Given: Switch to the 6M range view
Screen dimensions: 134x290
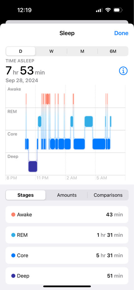Looking at the screenshot, I should [113, 51].
